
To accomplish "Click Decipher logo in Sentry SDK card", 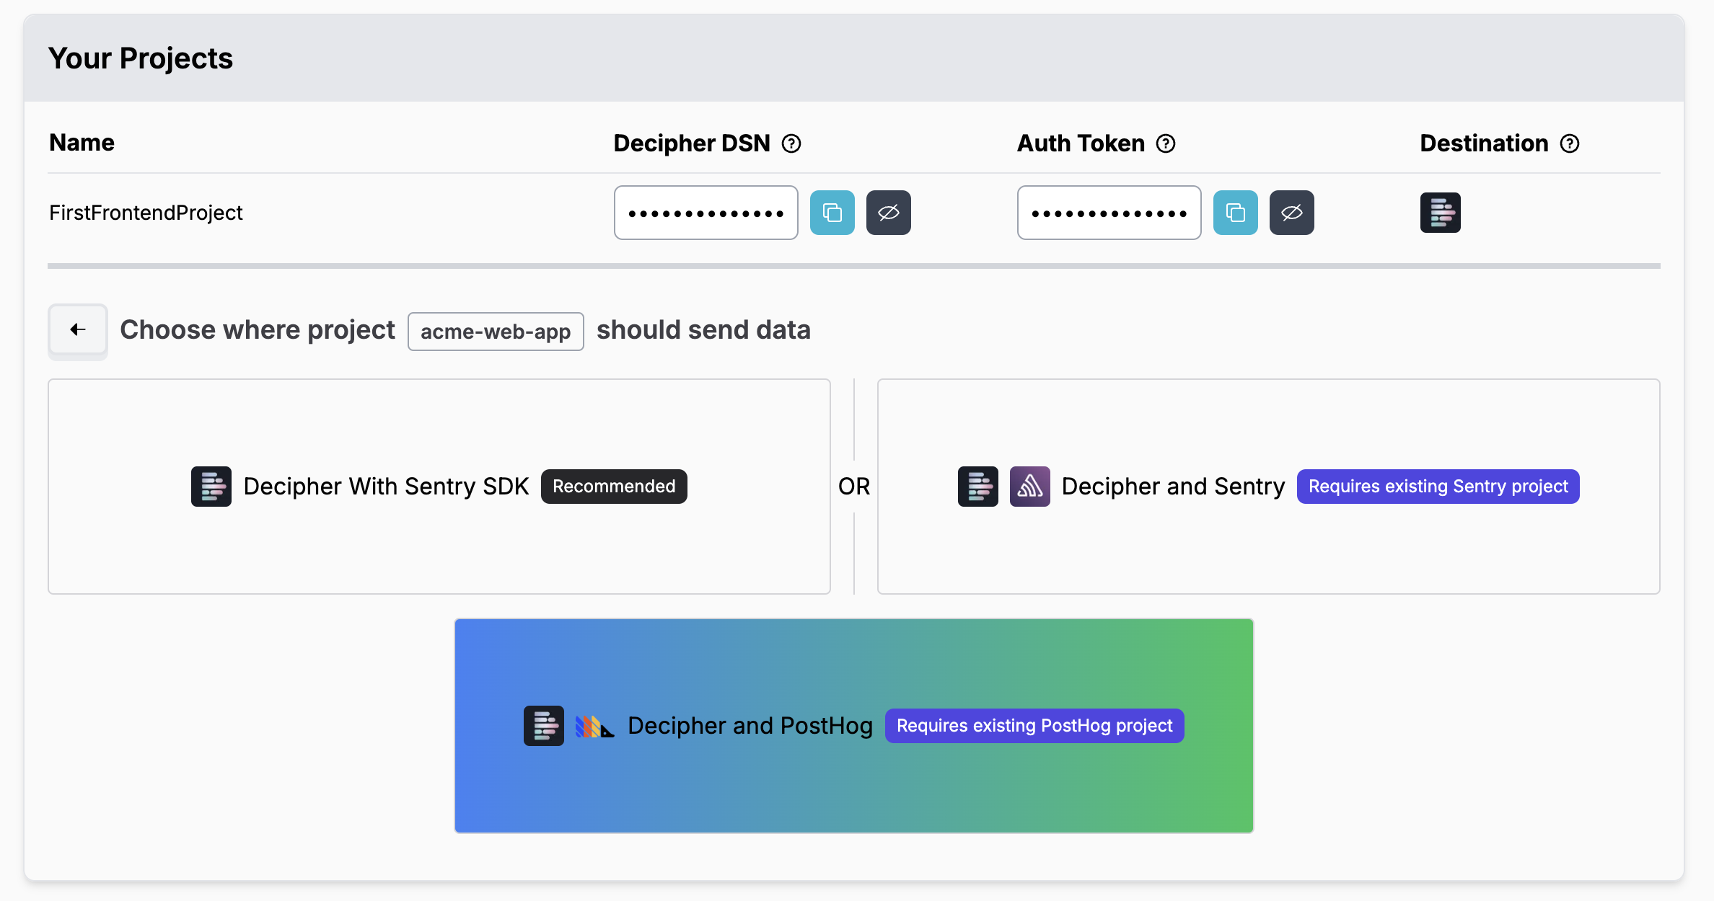I will coord(211,487).
